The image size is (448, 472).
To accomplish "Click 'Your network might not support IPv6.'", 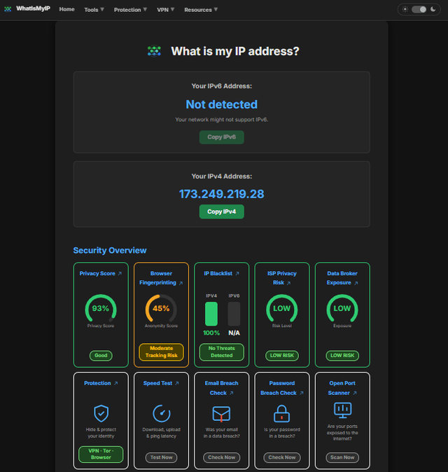I will 221,120.
